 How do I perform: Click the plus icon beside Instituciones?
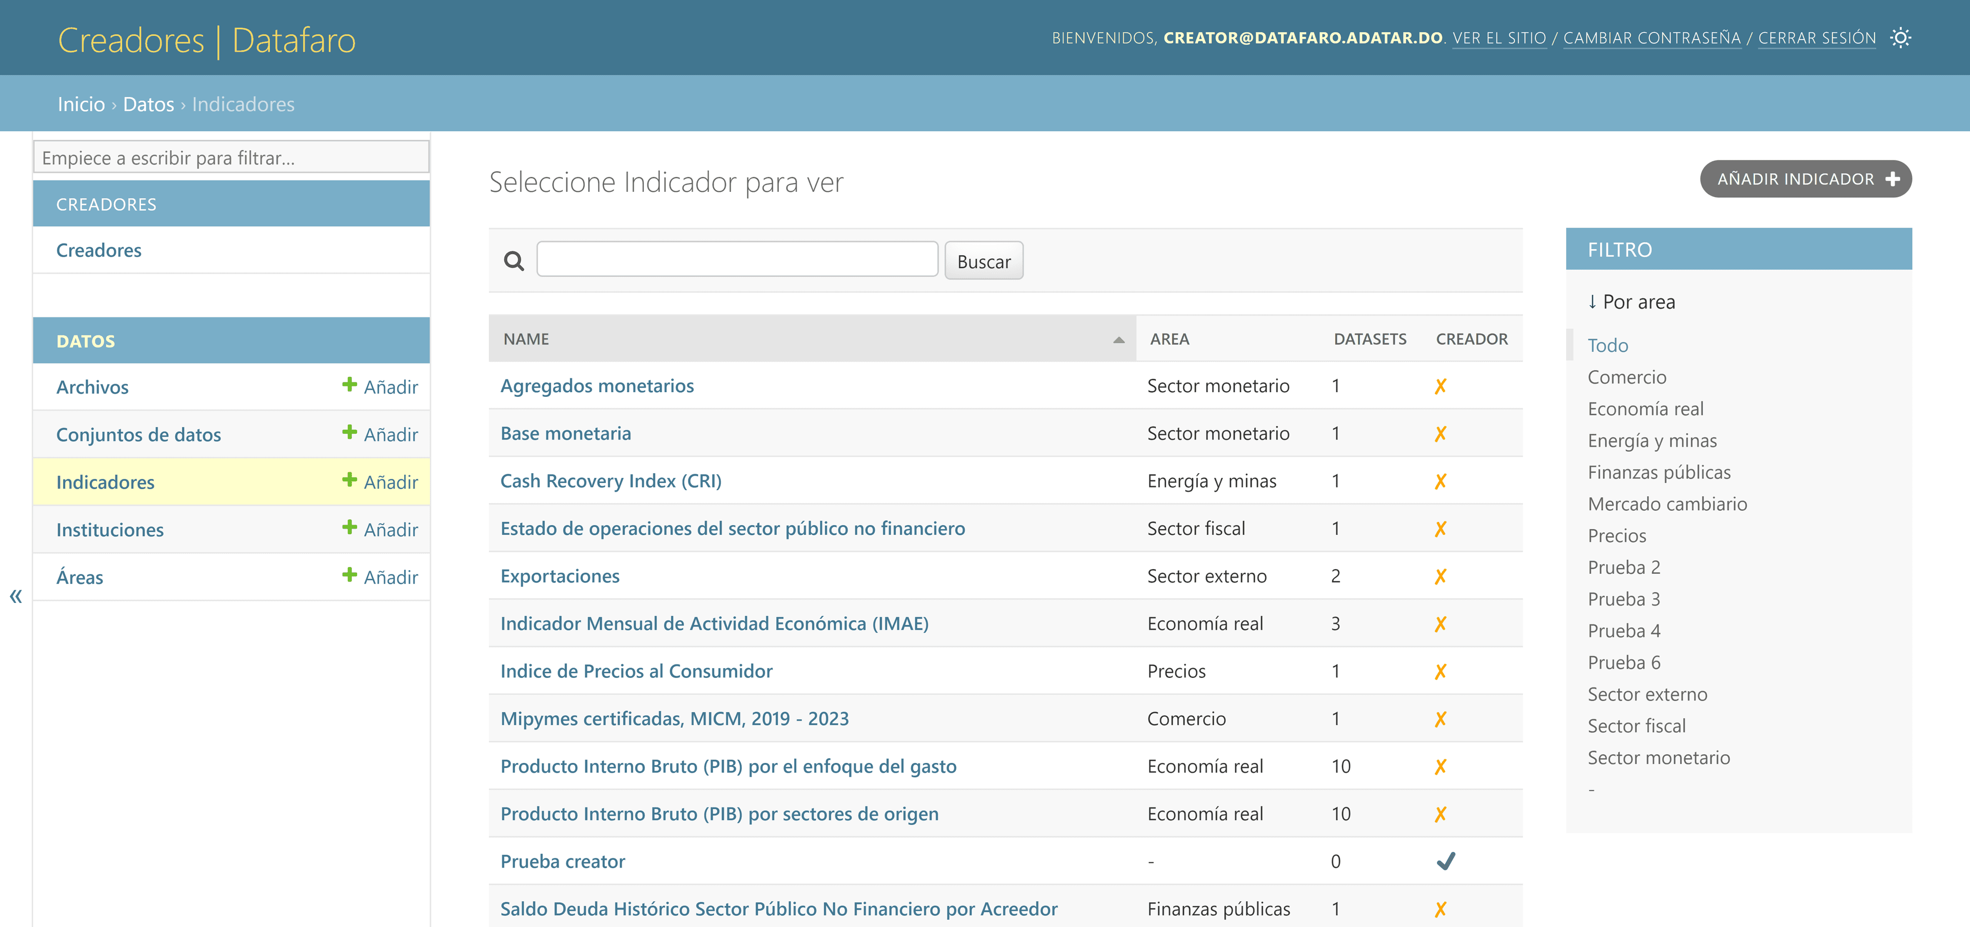point(349,527)
